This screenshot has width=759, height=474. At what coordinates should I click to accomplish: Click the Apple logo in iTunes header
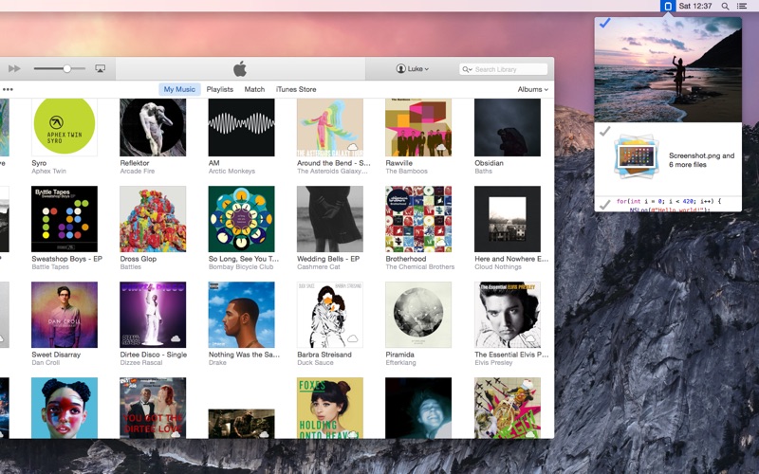pyautogui.click(x=240, y=68)
